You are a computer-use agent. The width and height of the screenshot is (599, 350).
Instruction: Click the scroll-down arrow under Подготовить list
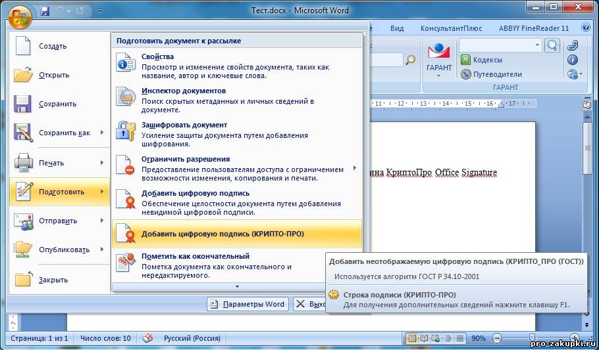point(237,286)
